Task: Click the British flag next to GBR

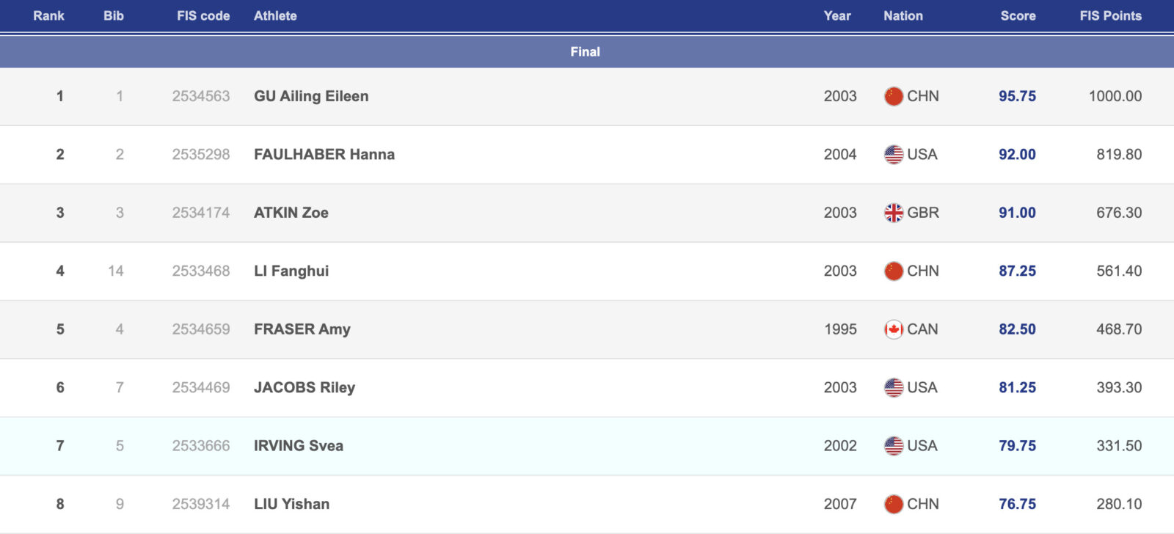Action: tap(893, 213)
